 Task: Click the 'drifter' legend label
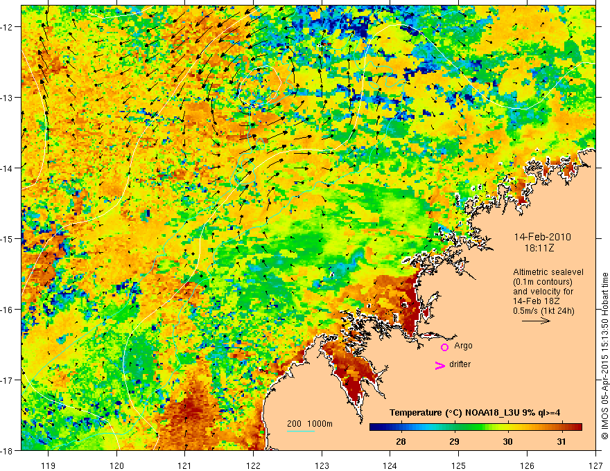460,364
